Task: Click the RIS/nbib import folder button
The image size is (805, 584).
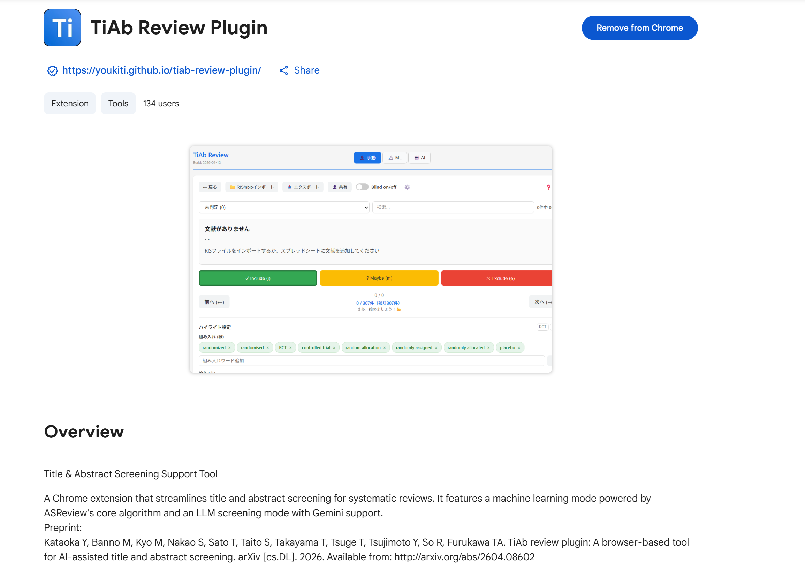Action: [252, 187]
